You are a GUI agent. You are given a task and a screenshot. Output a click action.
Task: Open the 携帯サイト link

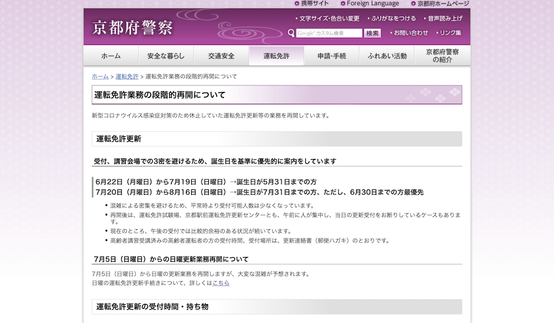point(311,3)
